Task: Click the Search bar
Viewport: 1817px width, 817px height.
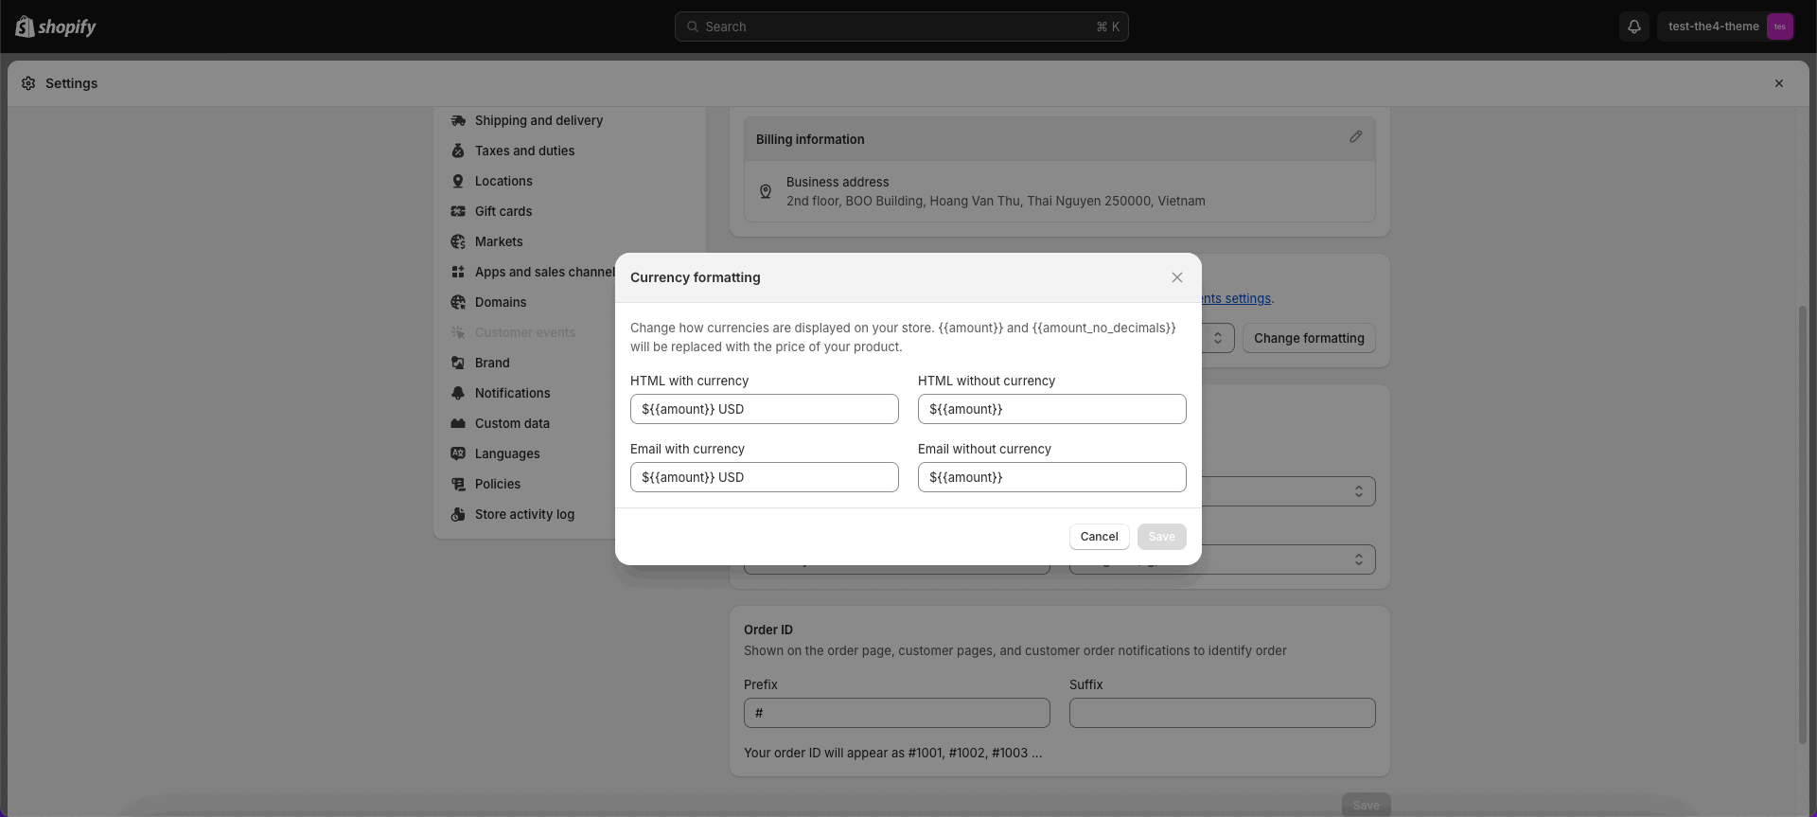Action: [x=902, y=27]
